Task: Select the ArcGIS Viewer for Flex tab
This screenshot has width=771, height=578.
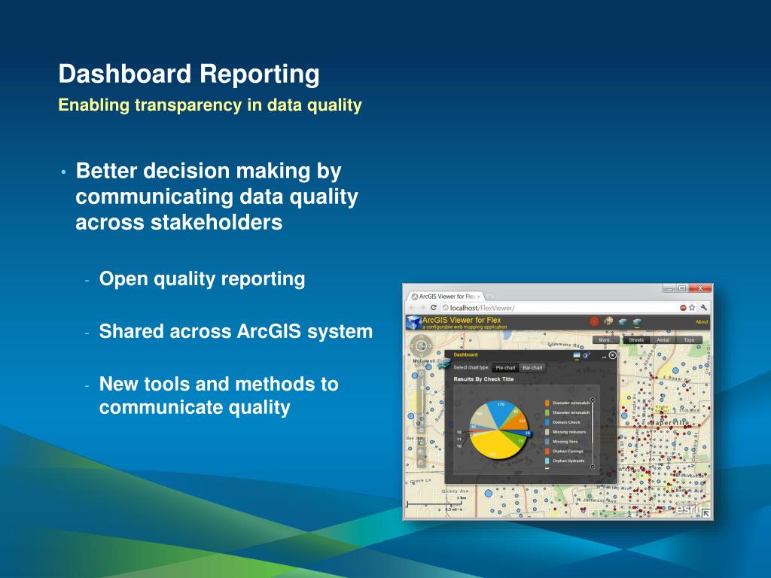Action: click(445, 297)
